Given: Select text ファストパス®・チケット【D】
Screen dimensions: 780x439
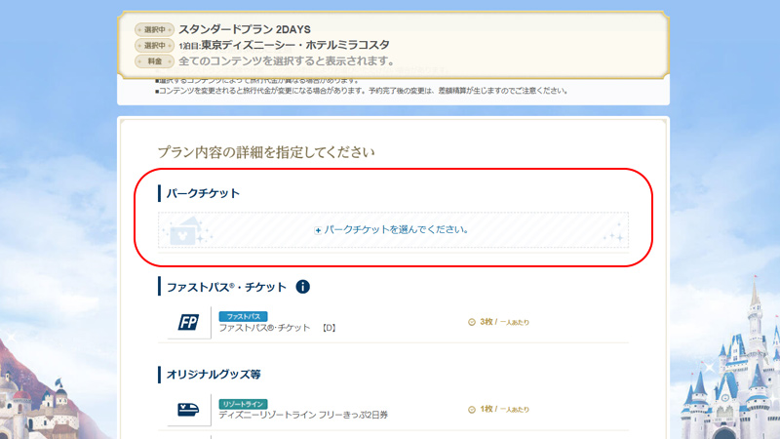Looking at the screenshot, I should [x=278, y=328].
